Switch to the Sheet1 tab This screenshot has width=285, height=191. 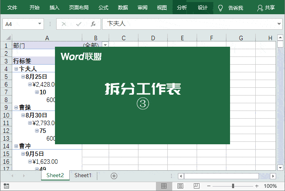[x=83, y=175]
